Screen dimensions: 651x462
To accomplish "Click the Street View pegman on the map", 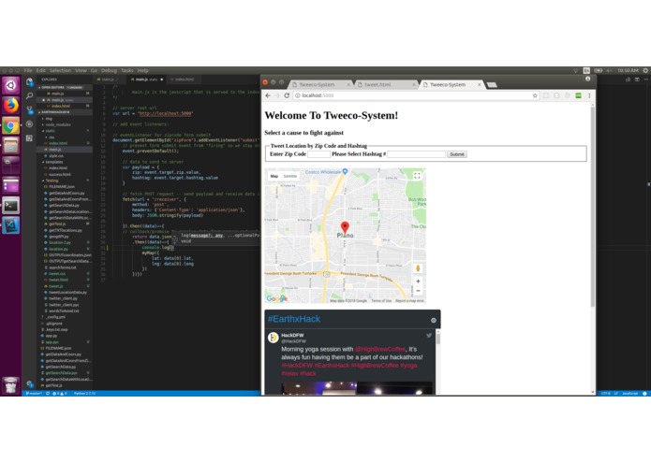I will pos(418,268).
